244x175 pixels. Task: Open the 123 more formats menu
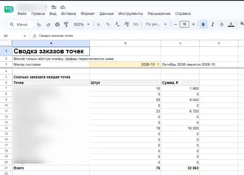[x=135, y=24]
